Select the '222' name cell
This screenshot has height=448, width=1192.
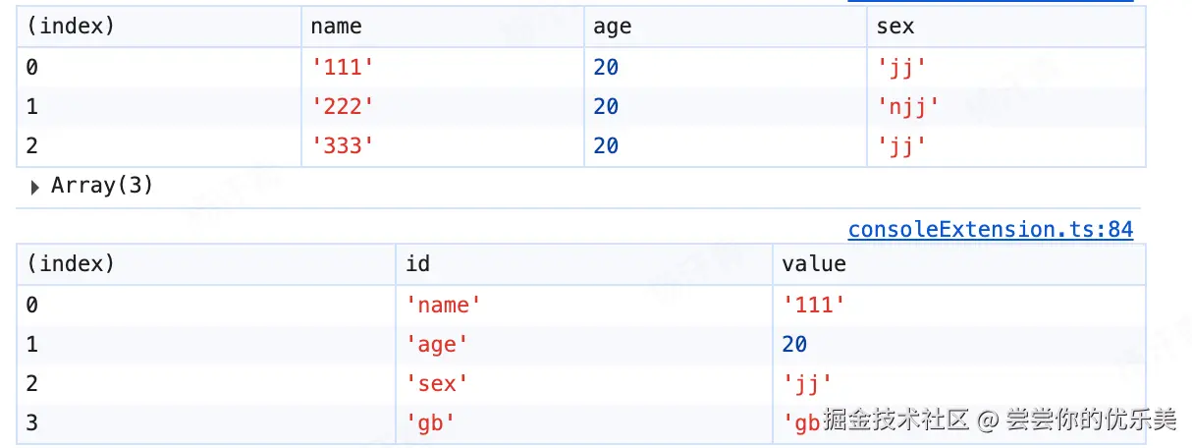[343, 106]
